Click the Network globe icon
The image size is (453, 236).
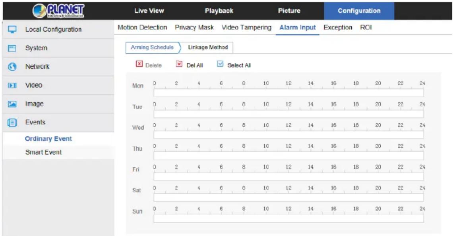click(12, 67)
